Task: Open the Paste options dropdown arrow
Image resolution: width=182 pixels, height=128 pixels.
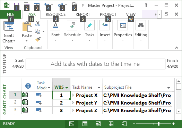Action: (27, 41)
